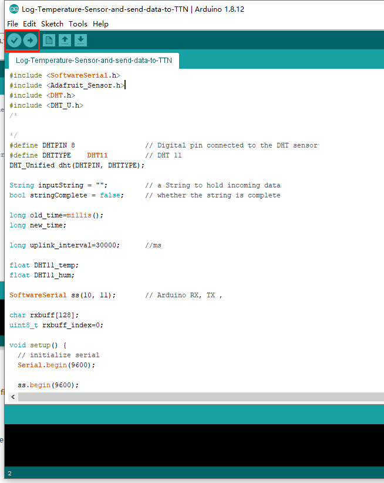Viewport: 384px width, 483px height.
Task: Click on '#include <DHT.h>' line
Action: (x=42, y=96)
